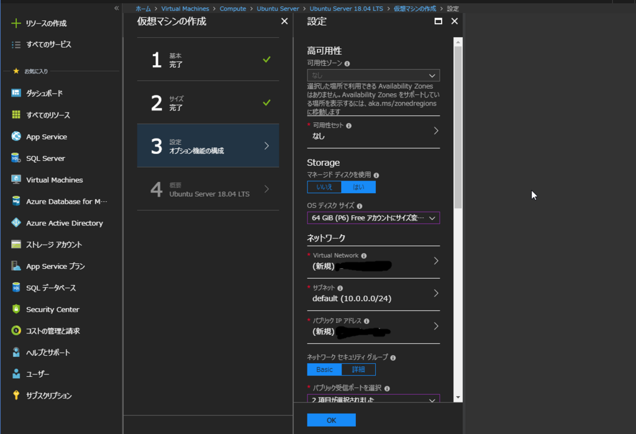Image resolution: width=636 pixels, height=434 pixels.
Task: Expand サブネット default (10.0.0.0/24)
Action: pos(373,294)
